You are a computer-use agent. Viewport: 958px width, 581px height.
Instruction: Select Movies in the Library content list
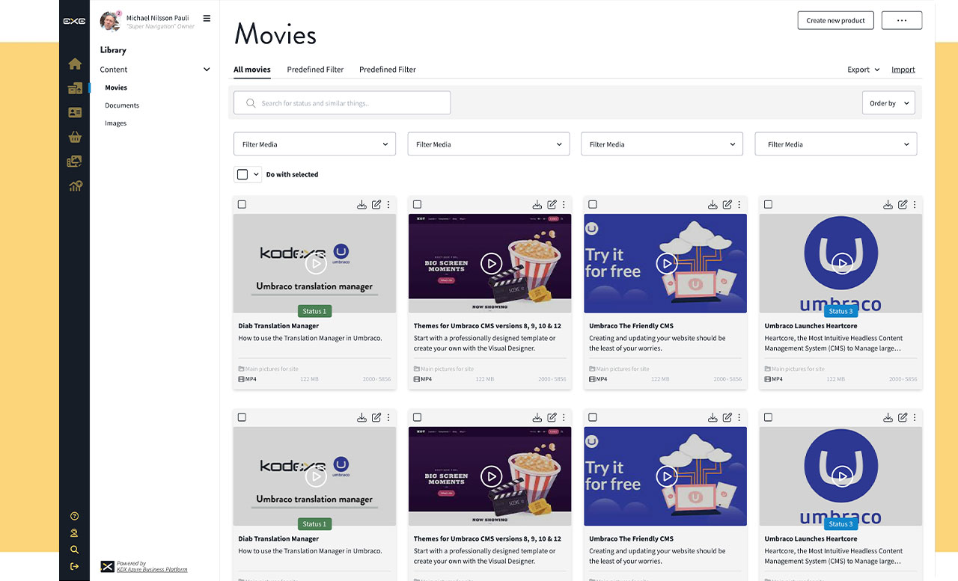(x=116, y=87)
